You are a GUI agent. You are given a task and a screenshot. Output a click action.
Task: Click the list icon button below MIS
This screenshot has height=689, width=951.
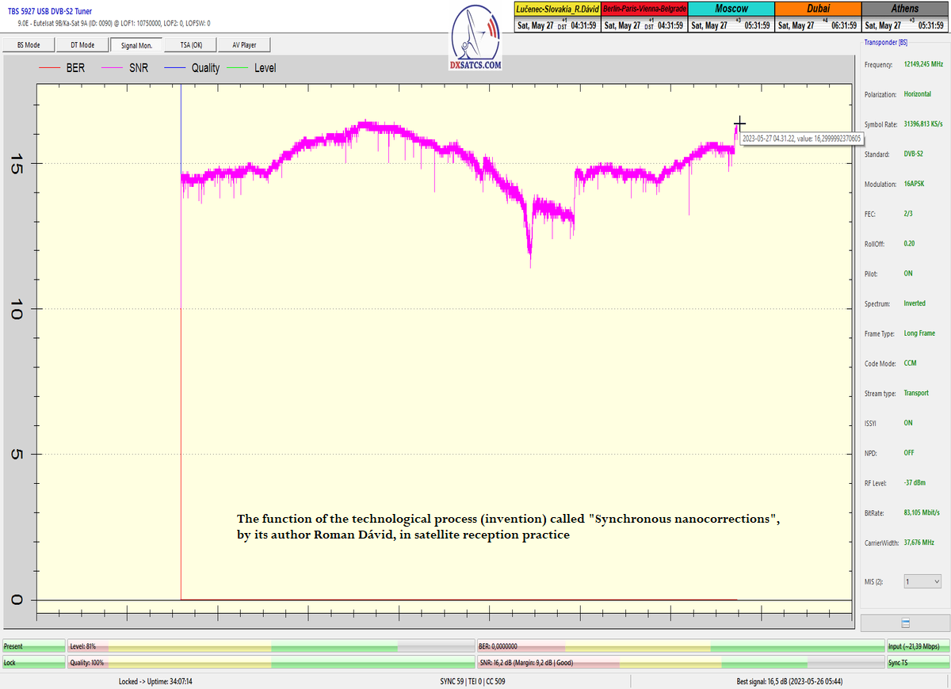coord(905,623)
